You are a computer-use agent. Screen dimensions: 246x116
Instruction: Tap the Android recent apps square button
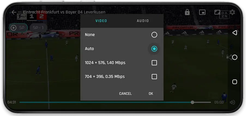235,82
